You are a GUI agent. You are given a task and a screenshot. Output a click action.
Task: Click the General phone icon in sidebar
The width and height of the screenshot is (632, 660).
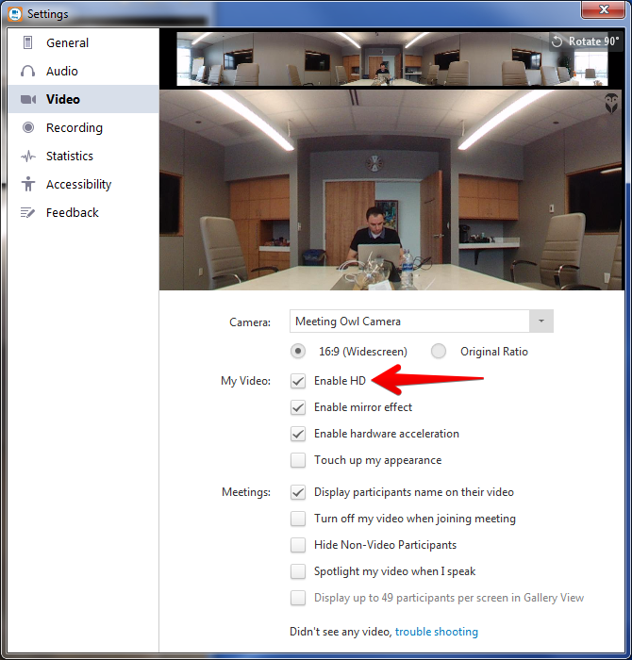(x=27, y=42)
